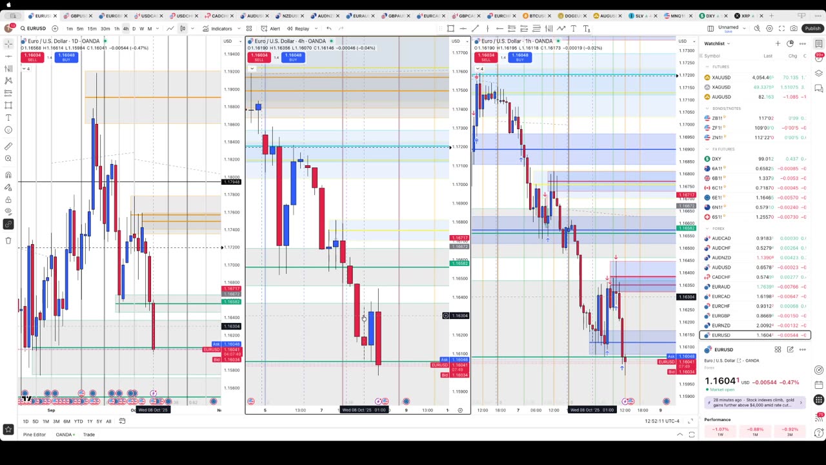Image resolution: width=826 pixels, height=465 pixels.
Task: Start bar Replay mode
Action: pos(297,28)
